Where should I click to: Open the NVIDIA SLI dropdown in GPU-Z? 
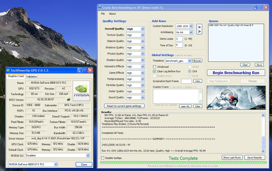point(88,155)
